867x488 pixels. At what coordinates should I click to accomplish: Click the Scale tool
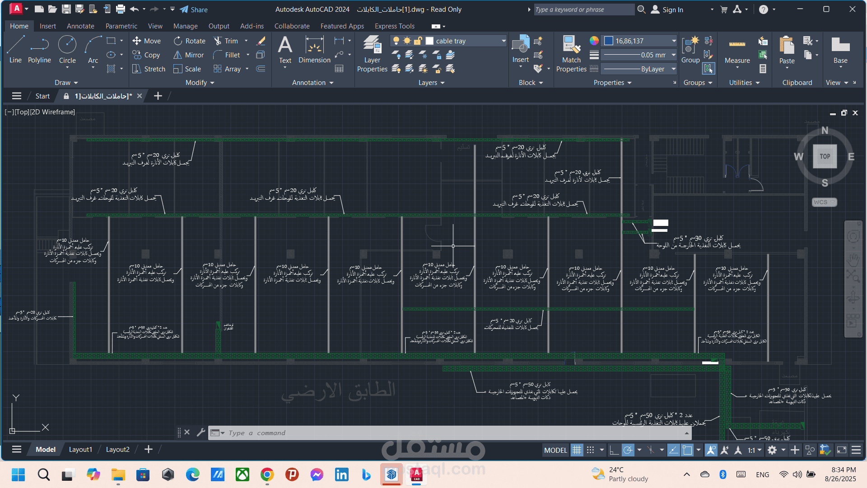point(187,69)
